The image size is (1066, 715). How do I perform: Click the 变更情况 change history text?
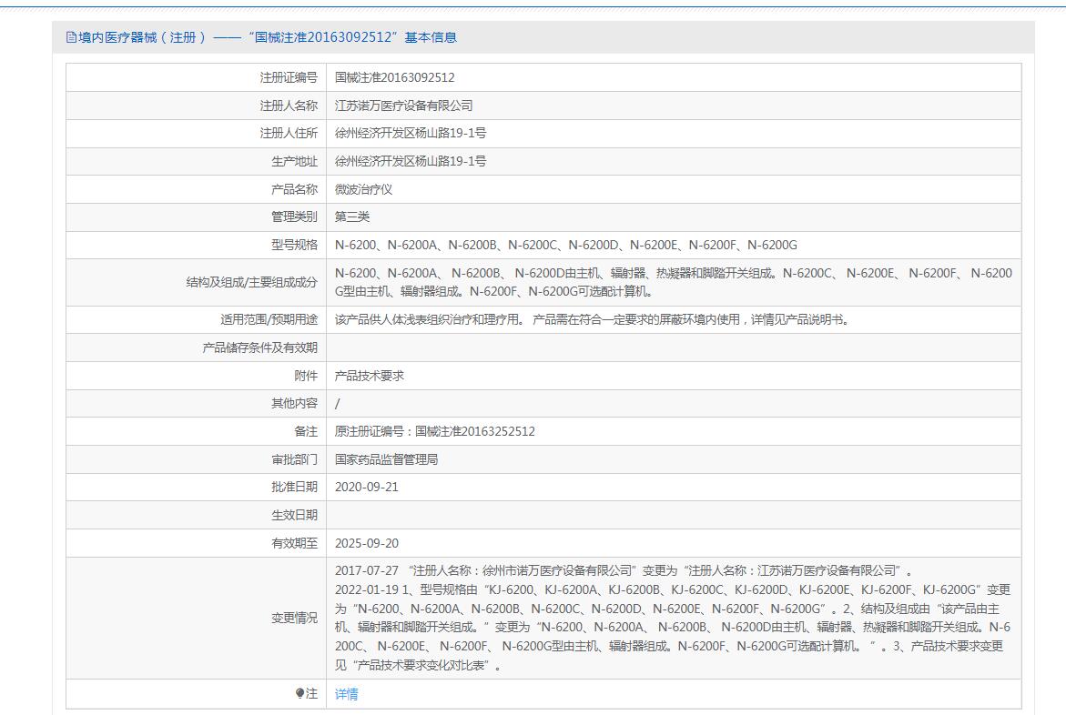point(673,618)
